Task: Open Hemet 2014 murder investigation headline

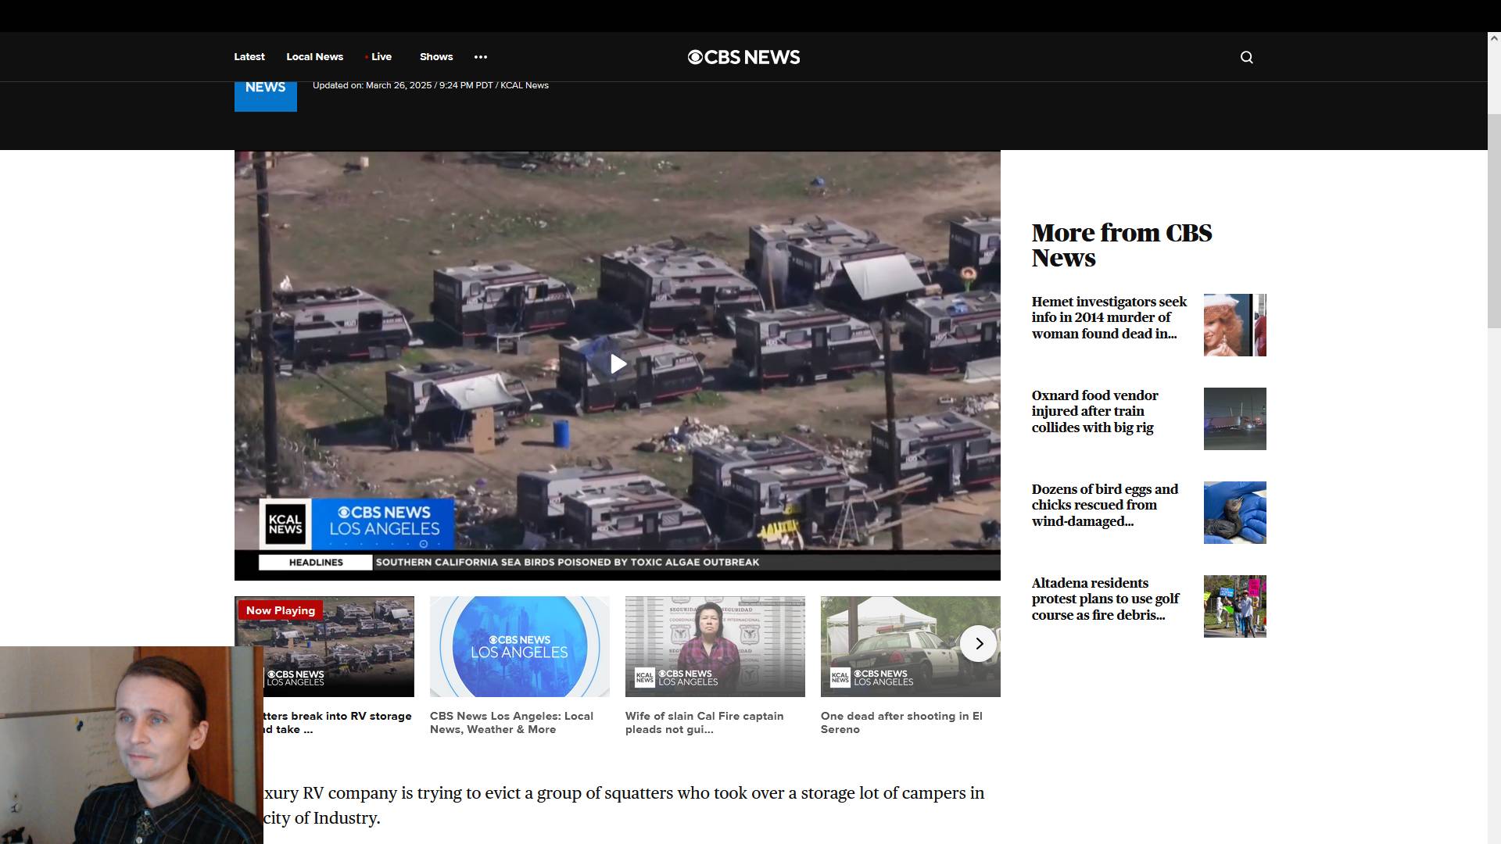Action: coord(1109,318)
